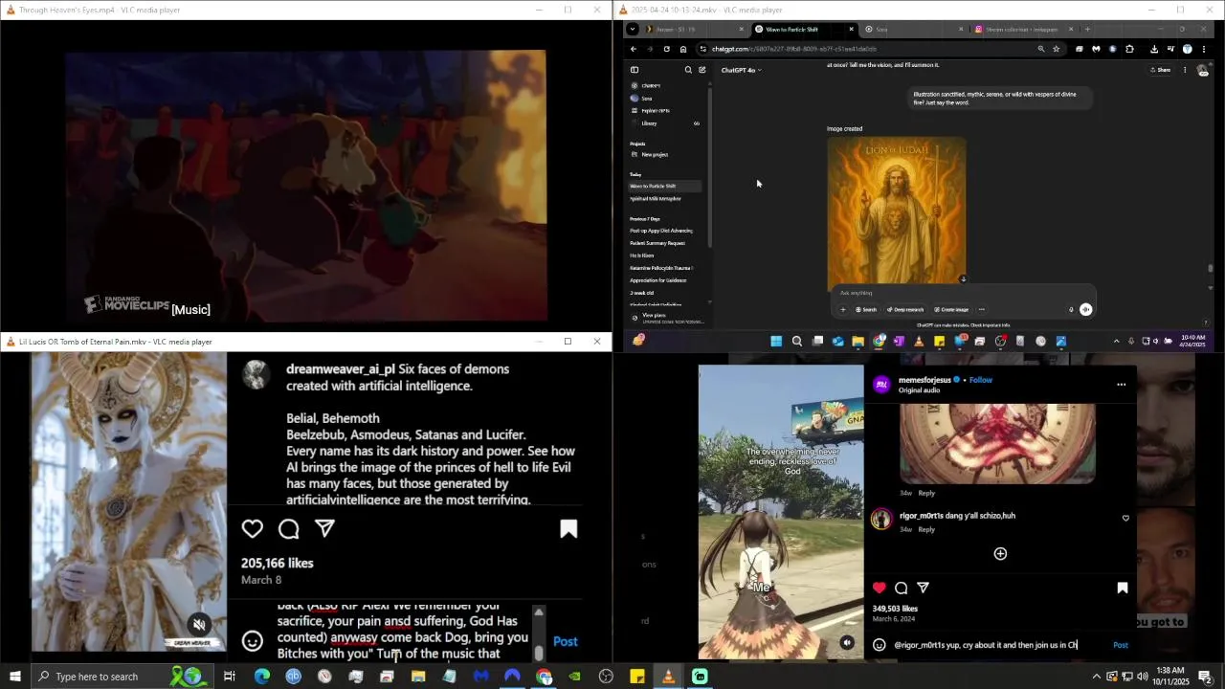1225x689 pixels.
Task: Load more comments with the circled plus
Action: pyautogui.click(x=1000, y=553)
